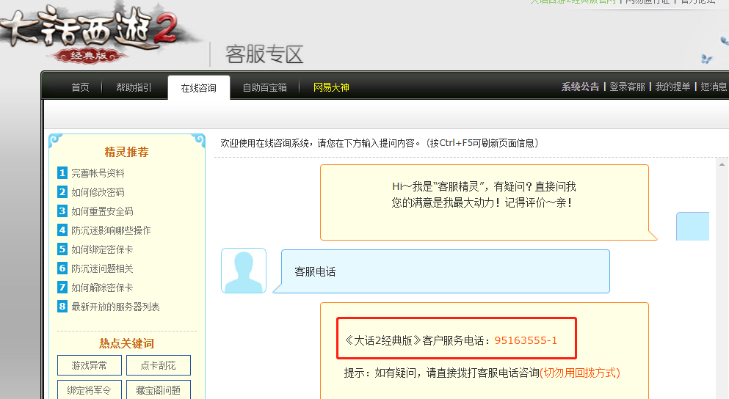The height and width of the screenshot is (399, 729).
Task: Open 短消息 link
Action: [714, 87]
